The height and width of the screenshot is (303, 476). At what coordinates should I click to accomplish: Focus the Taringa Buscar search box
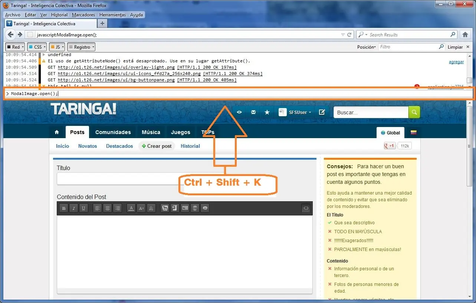pyautogui.click(x=371, y=112)
